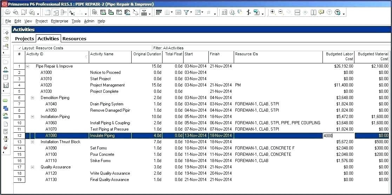Screen dimensions: 392x195
Task: Click the Budgeted Labor Cost column header
Action: tap(338, 56)
